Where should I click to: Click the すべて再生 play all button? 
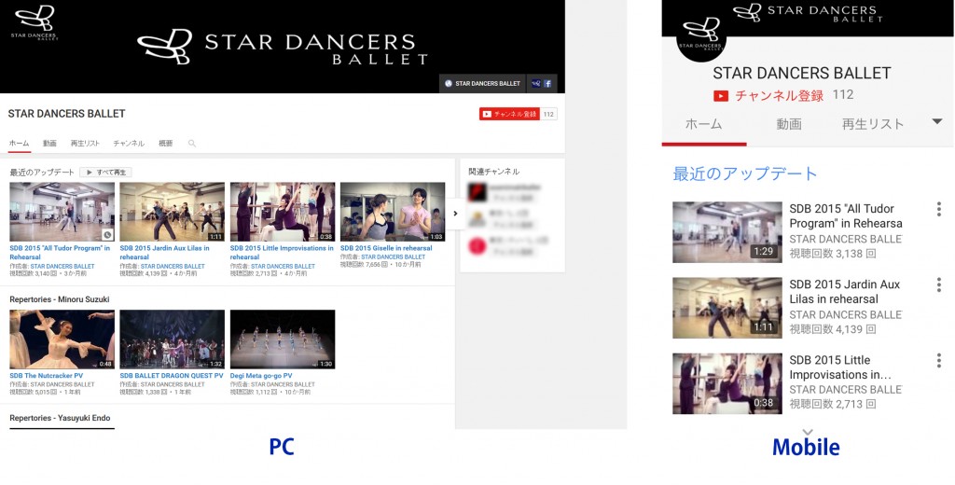click(105, 173)
